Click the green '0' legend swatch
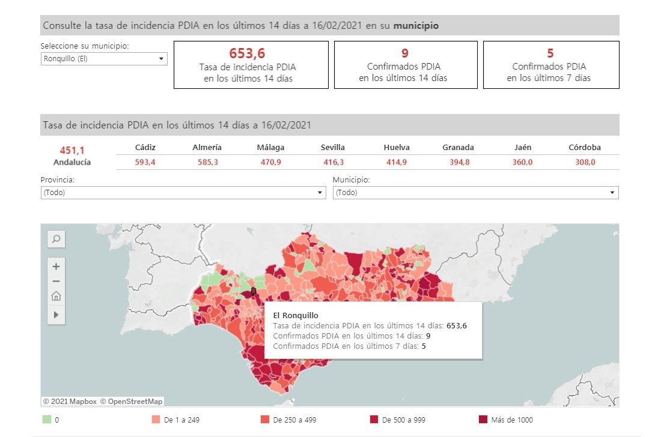Screen dimensions: 661x437 pyautogui.click(x=46, y=420)
